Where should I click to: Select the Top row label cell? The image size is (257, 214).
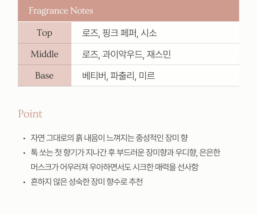pos(45,33)
